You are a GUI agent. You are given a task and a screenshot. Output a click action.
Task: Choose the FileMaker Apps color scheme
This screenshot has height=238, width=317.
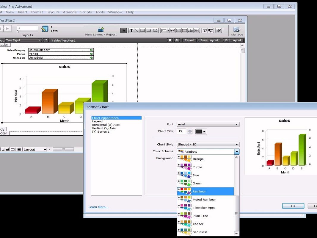click(x=205, y=208)
